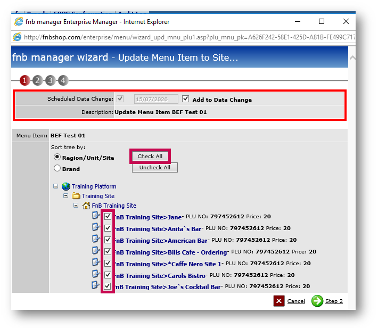Click the green arrow Step 2 icon
378x328 pixels.
[317, 301]
